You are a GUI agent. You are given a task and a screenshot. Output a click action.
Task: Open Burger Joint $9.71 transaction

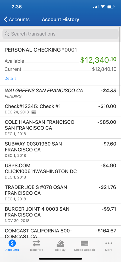[60, 215]
